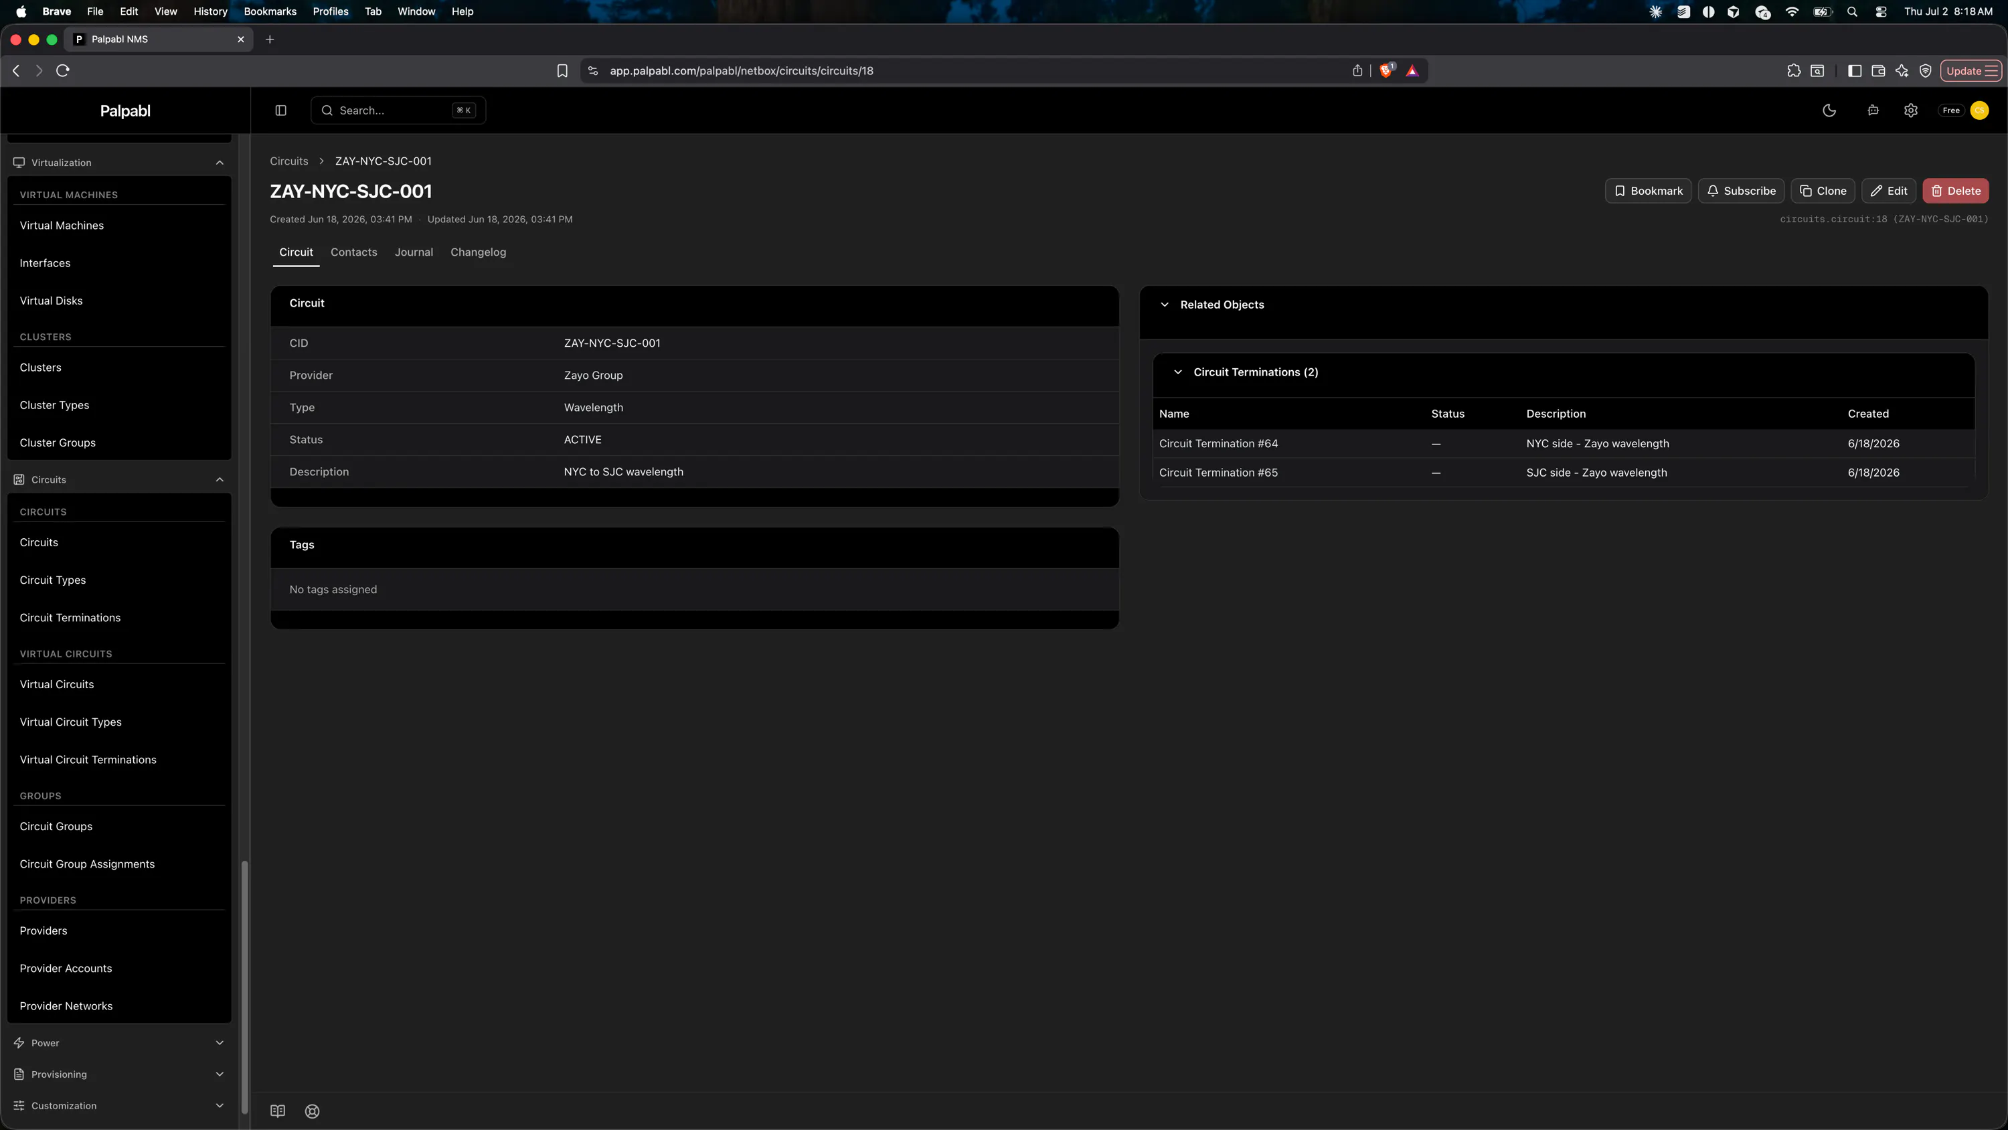Click the share icon in address bar
Viewport: 2008px width, 1130px height.
pos(1357,70)
